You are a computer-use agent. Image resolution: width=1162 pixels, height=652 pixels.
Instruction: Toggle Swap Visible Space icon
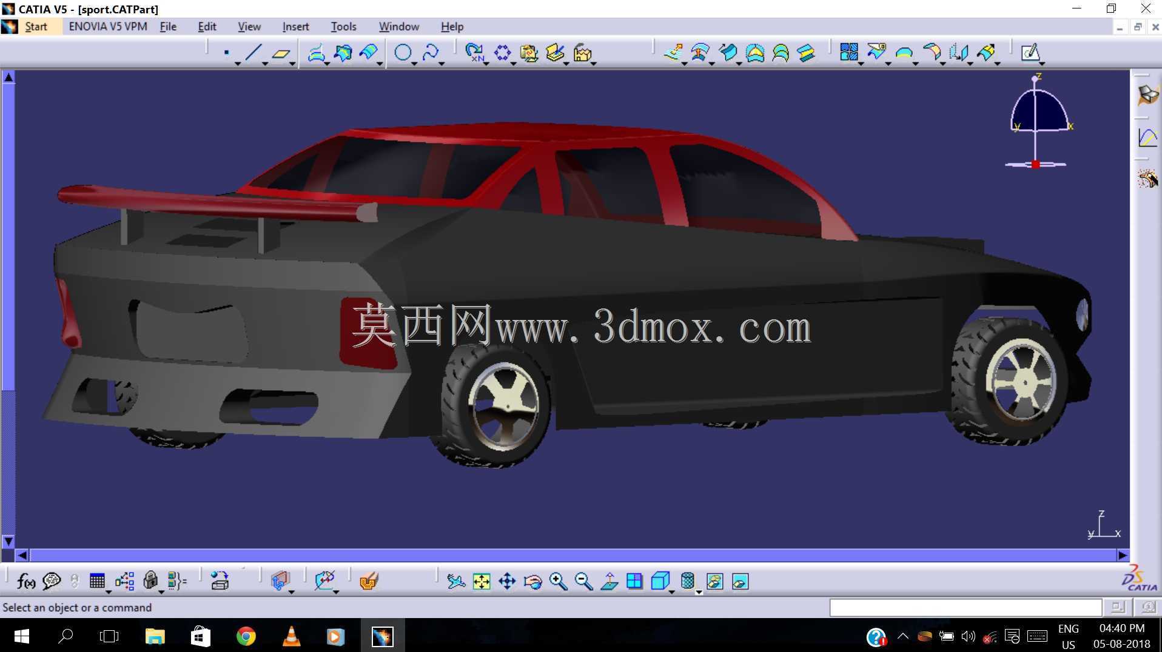point(741,582)
